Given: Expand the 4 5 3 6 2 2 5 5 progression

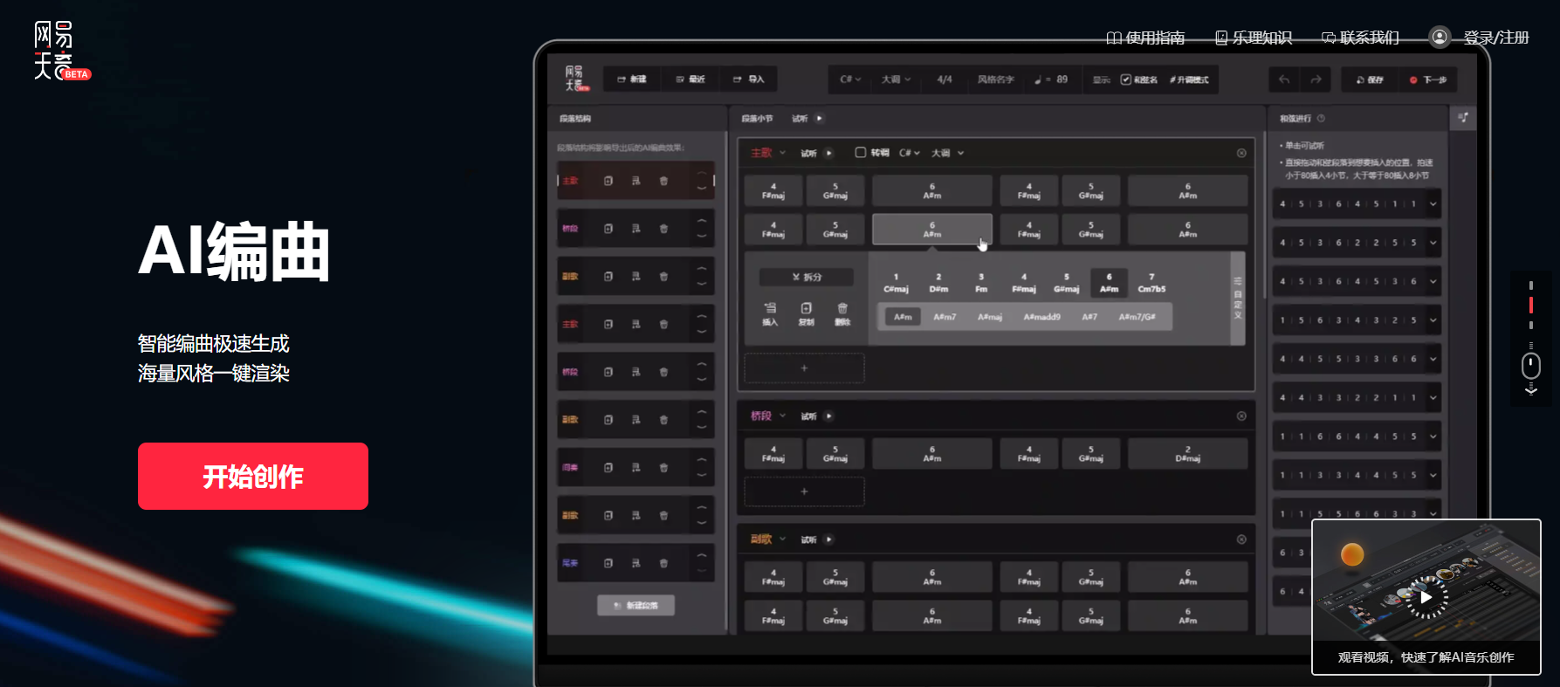Looking at the screenshot, I should pyautogui.click(x=1433, y=243).
